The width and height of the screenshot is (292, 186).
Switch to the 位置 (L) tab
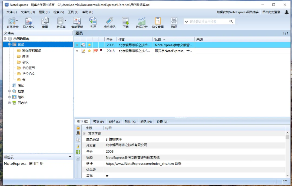pos(162,122)
